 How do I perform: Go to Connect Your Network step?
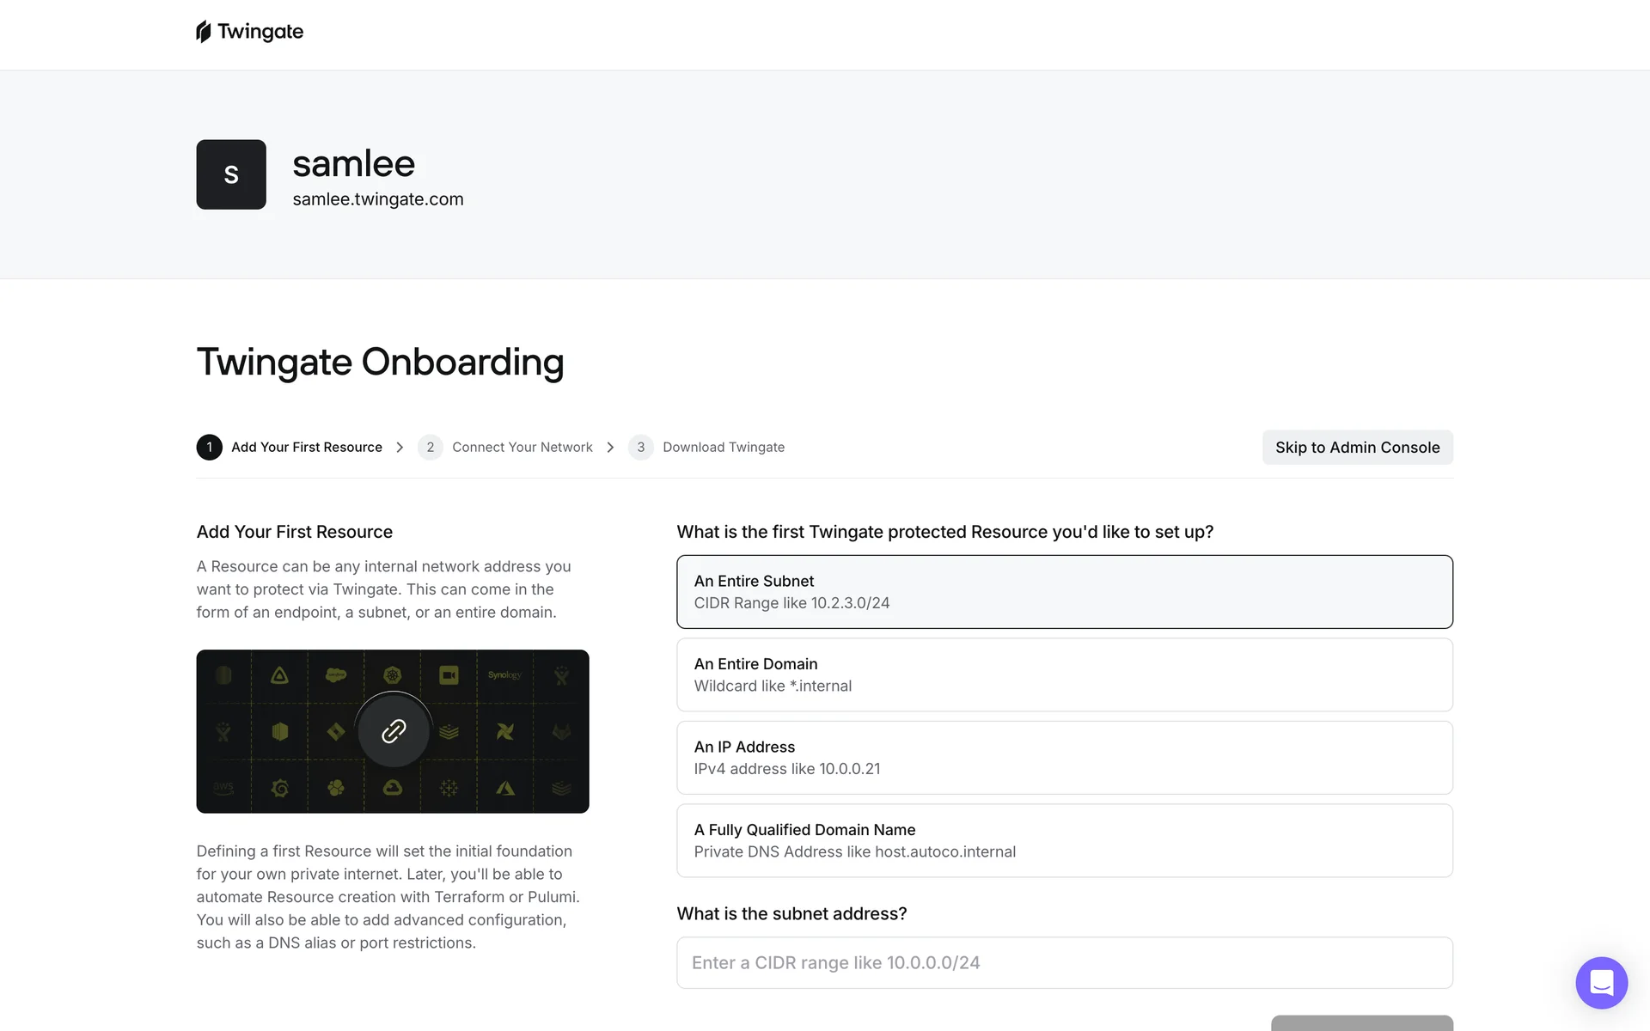click(x=522, y=447)
